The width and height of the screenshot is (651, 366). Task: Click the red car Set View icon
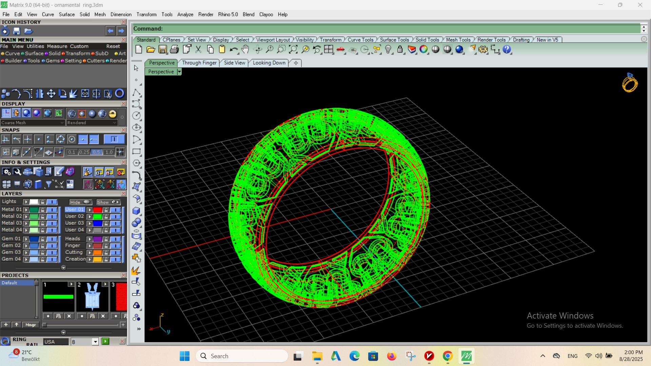(x=341, y=49)
